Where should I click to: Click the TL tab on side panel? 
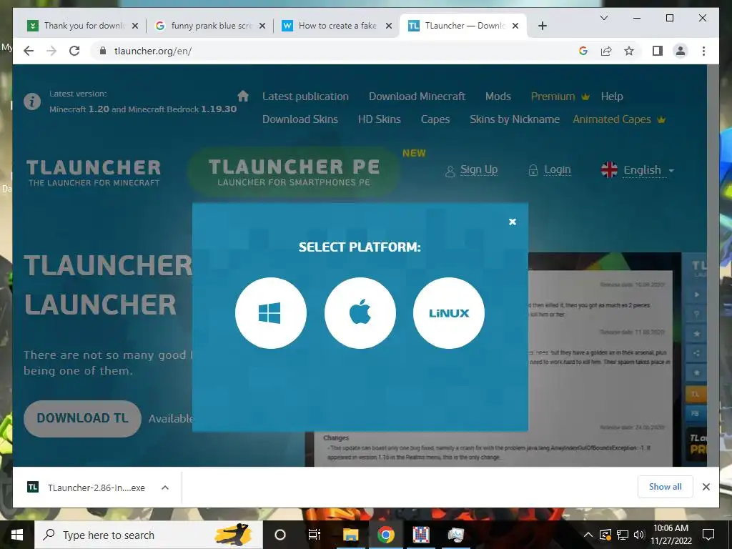(695, 395)
